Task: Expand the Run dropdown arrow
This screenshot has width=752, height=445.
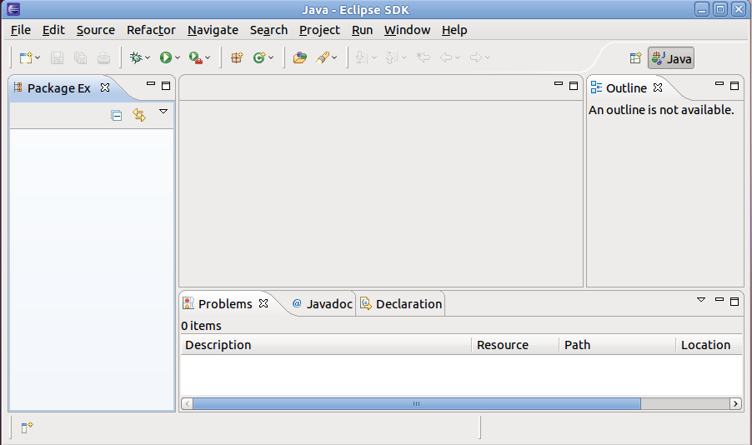Action: coord(178,58)
